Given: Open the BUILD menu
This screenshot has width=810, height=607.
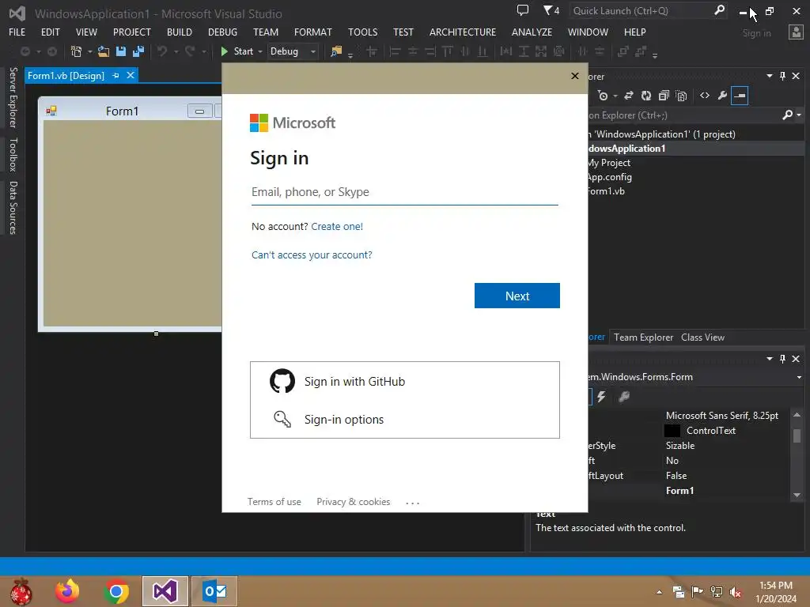Looking at the screenshot, I should tap(180, 32).
